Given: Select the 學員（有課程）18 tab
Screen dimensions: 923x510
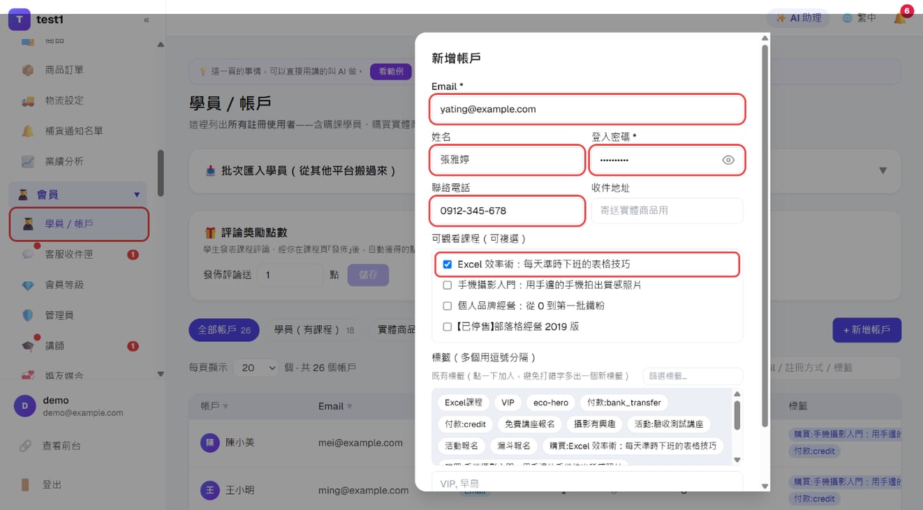Looking at the screenshot, I should click(x=314, y=330).
